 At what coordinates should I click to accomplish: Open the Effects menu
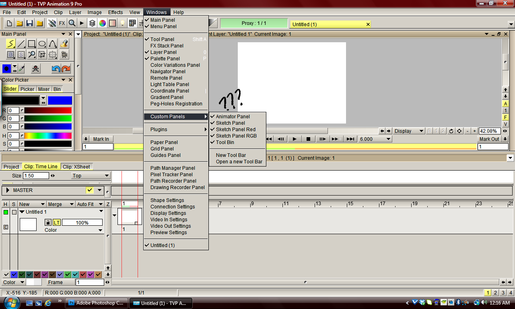115,12
